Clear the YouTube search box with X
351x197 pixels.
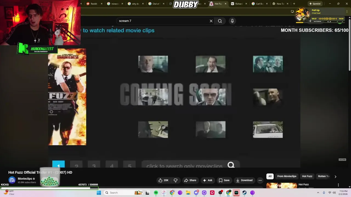pyautogui.click(x=211, y=21)
